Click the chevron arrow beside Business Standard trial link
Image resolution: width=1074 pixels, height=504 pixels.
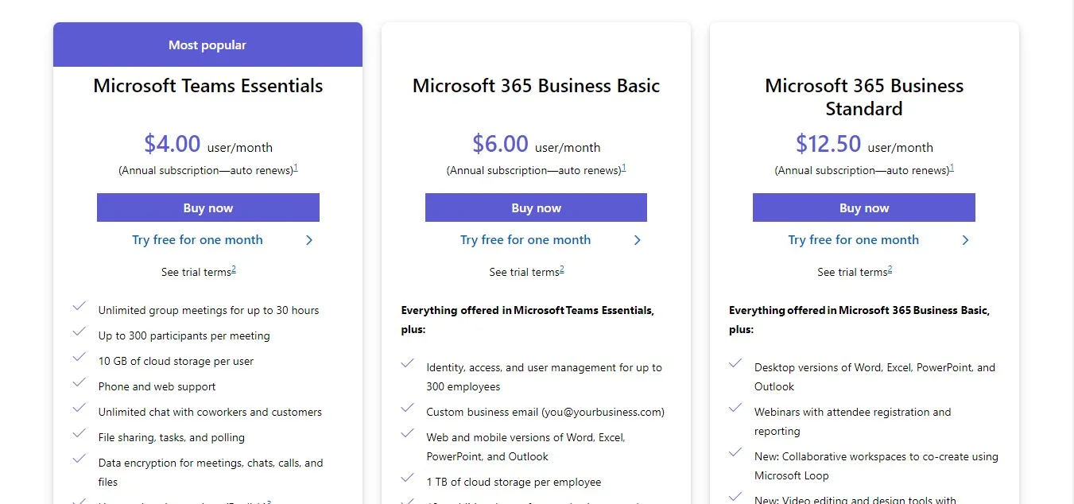click(x=965, y=239)
